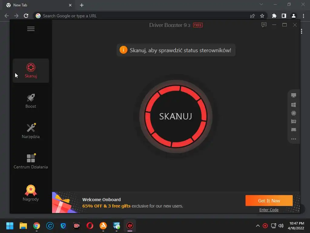Open the Narzędzia tools section
Screen dimensions: 310x233
tap(31, 131)
